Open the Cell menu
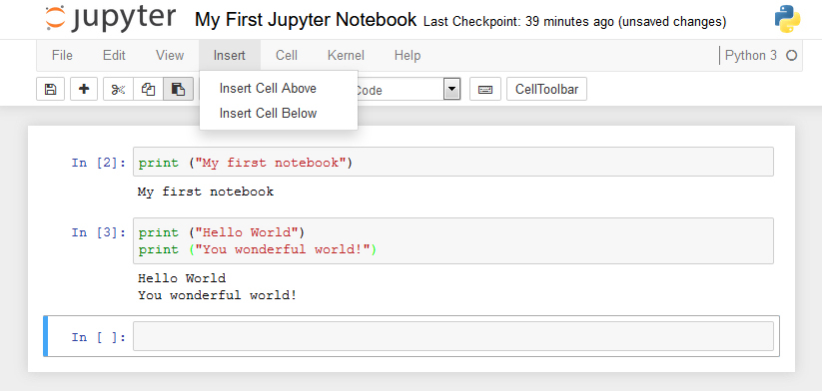Viewport: 822px width, 391px height. tap(287, 55)
